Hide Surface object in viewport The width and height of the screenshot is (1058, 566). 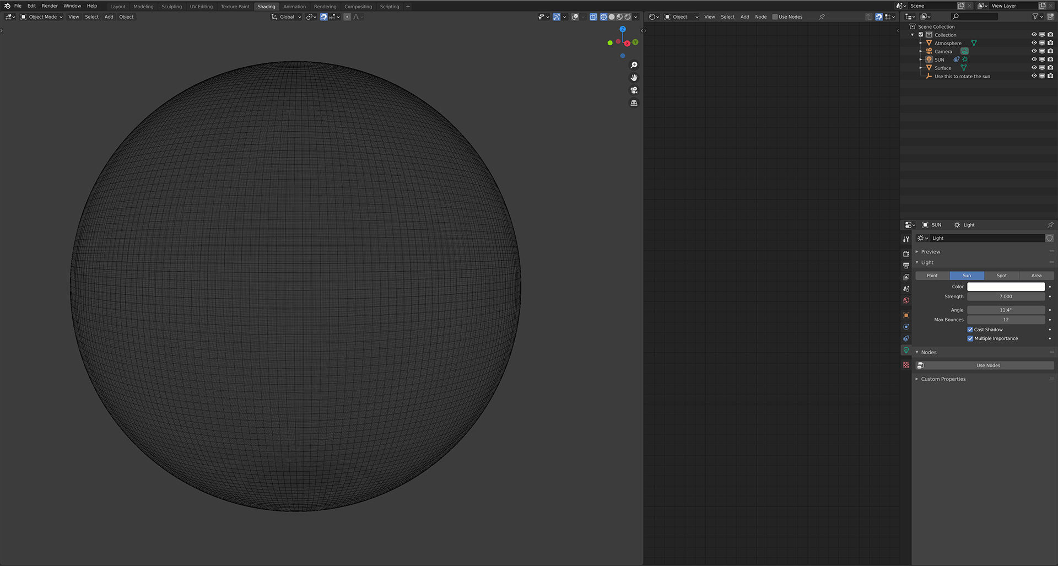[1034, 68]
